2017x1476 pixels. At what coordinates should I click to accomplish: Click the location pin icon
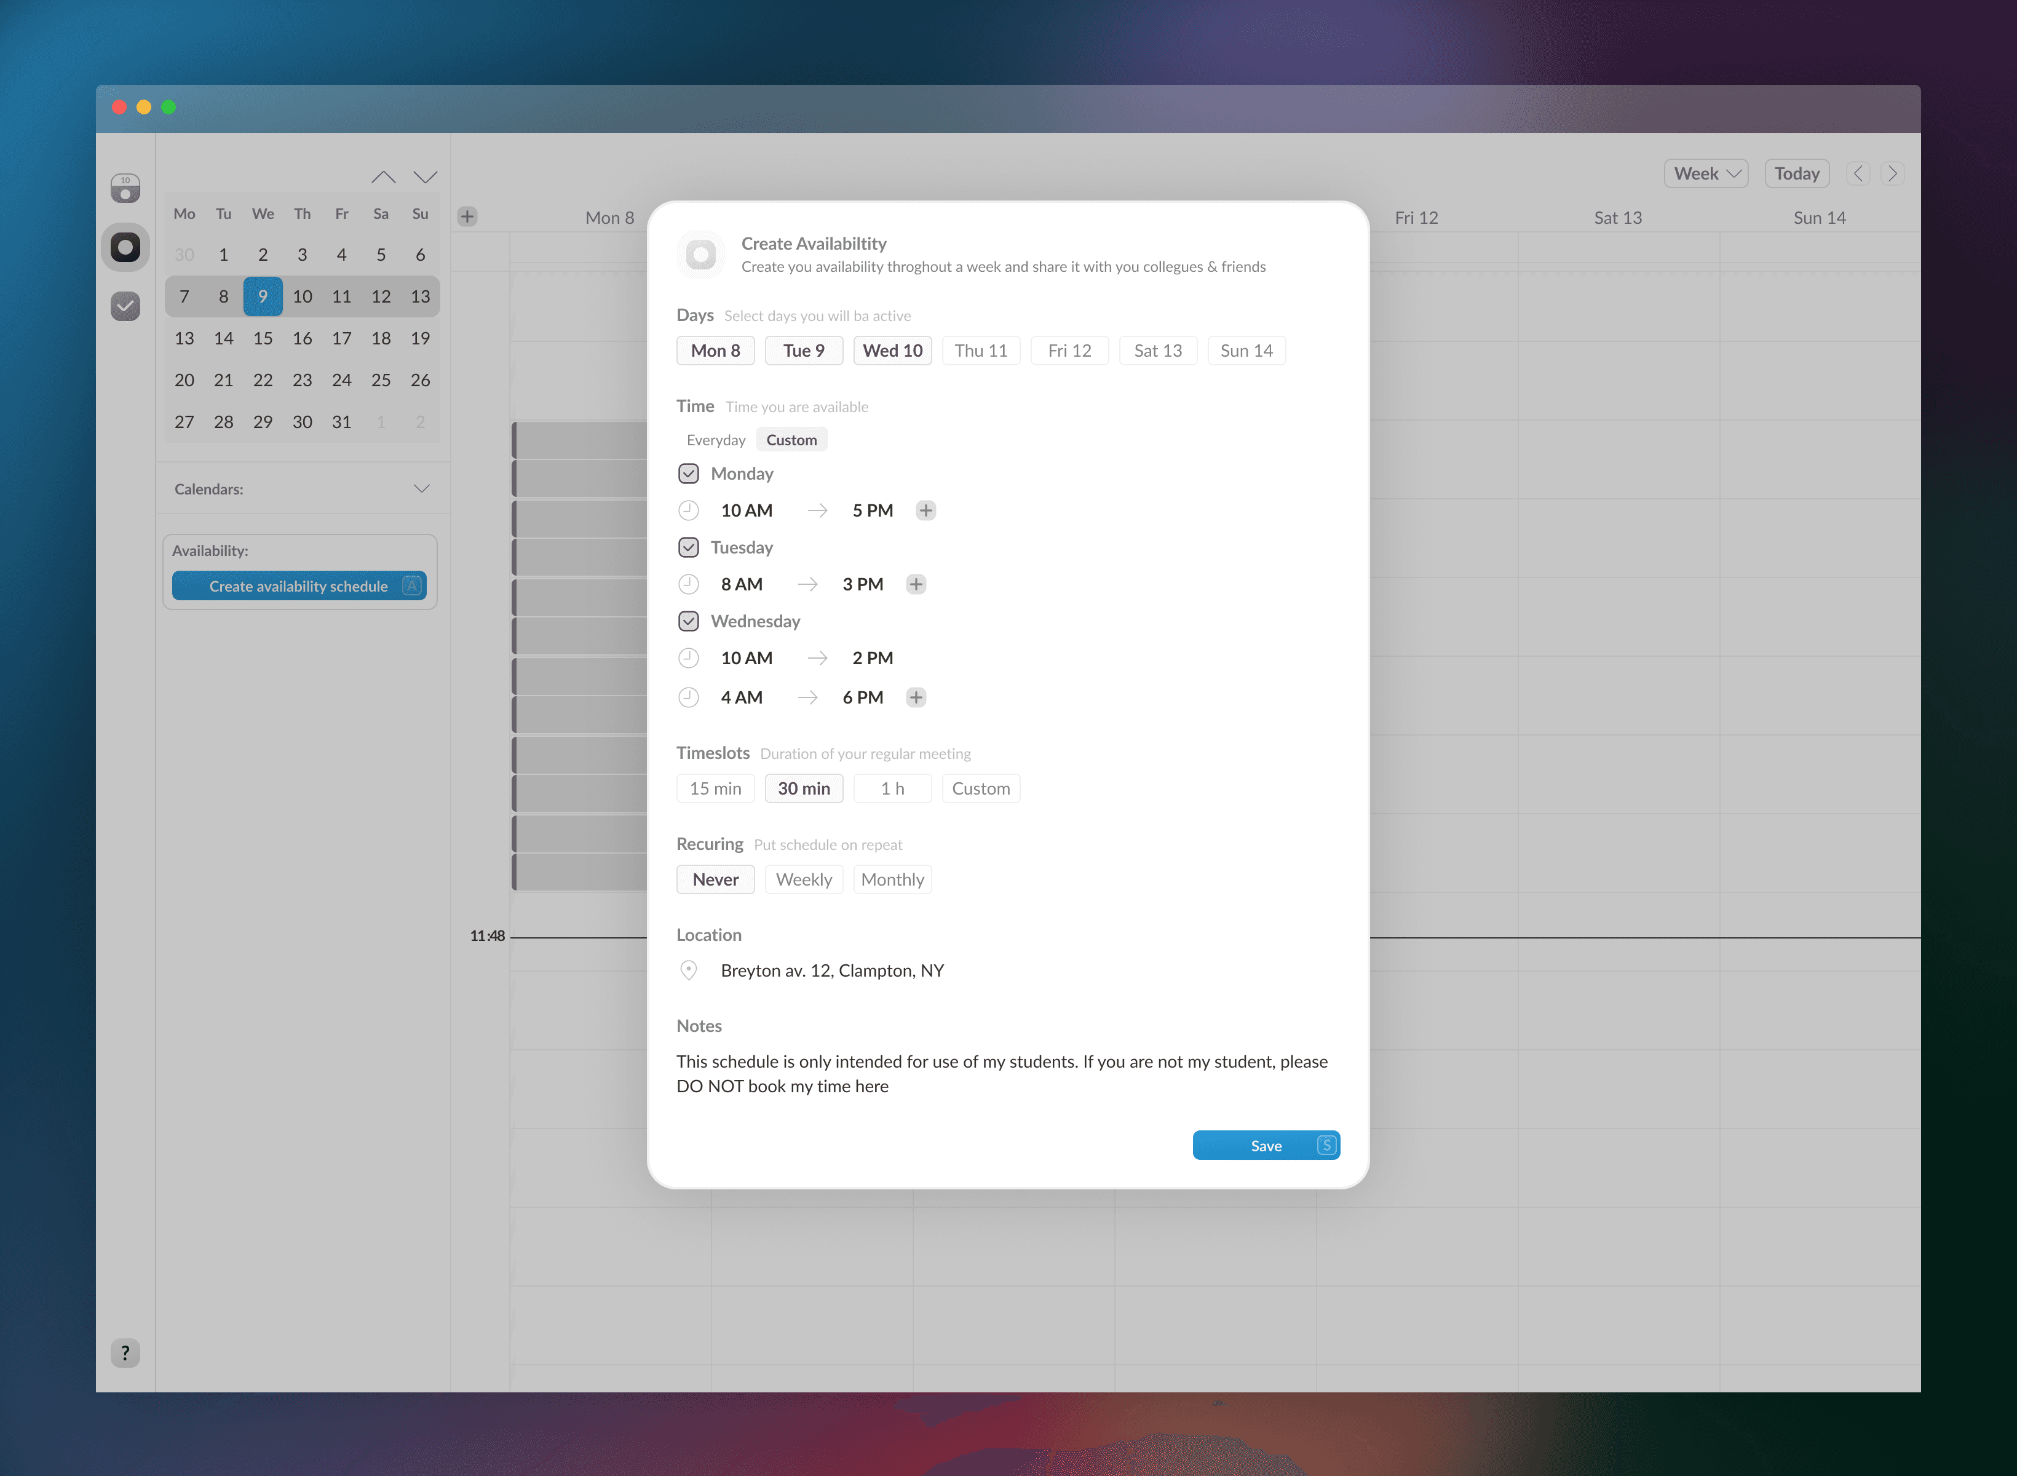point(689,970)
